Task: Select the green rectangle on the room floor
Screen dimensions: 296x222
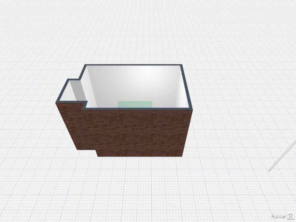Action: pyautogui.click(x=135, y=104)
